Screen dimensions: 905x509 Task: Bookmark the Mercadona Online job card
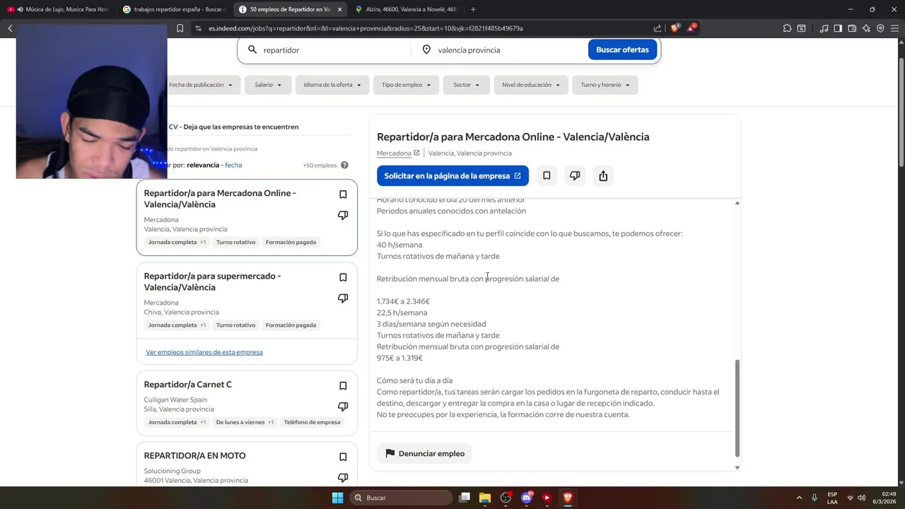click(343, 194)
